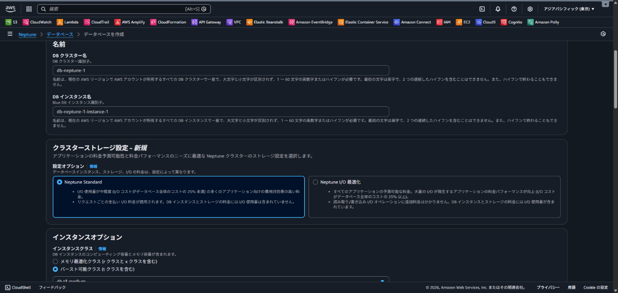
Task: Open the Cognito bookmark
Action: click(512, 22)
